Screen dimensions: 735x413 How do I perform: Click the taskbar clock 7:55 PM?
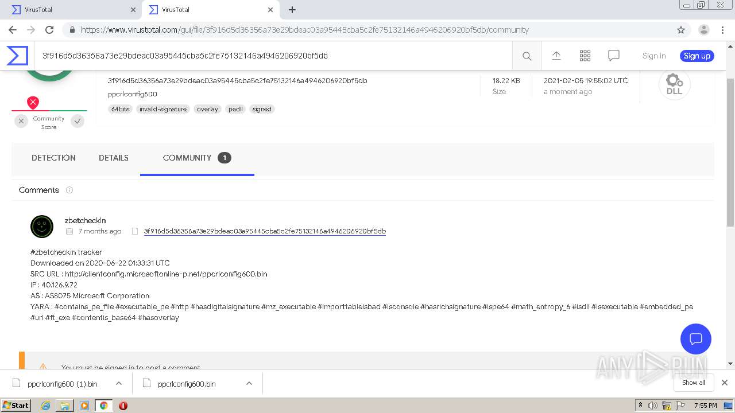[x=705, y=406]
